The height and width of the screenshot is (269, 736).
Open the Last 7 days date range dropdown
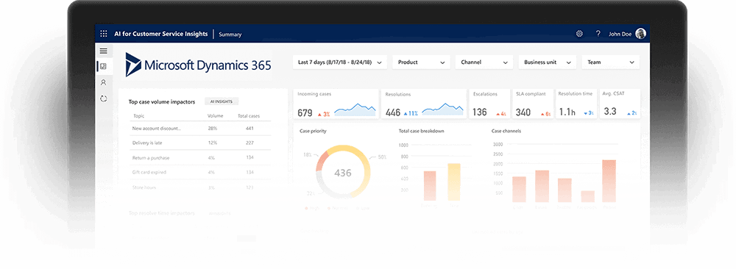(340, 62)
